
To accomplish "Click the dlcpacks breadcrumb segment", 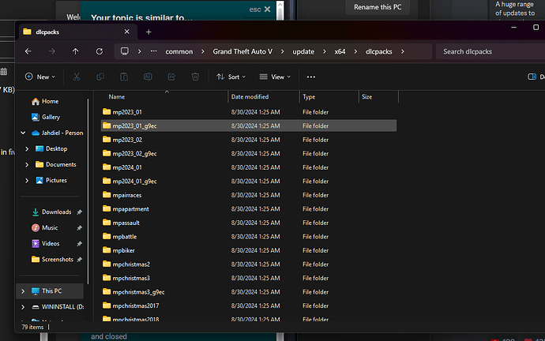I will pos(379,51).
